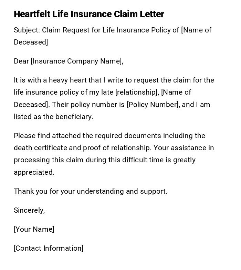Select the [Your Name] placeholder
The image size is (241, 270).
(x=34, y=229)
